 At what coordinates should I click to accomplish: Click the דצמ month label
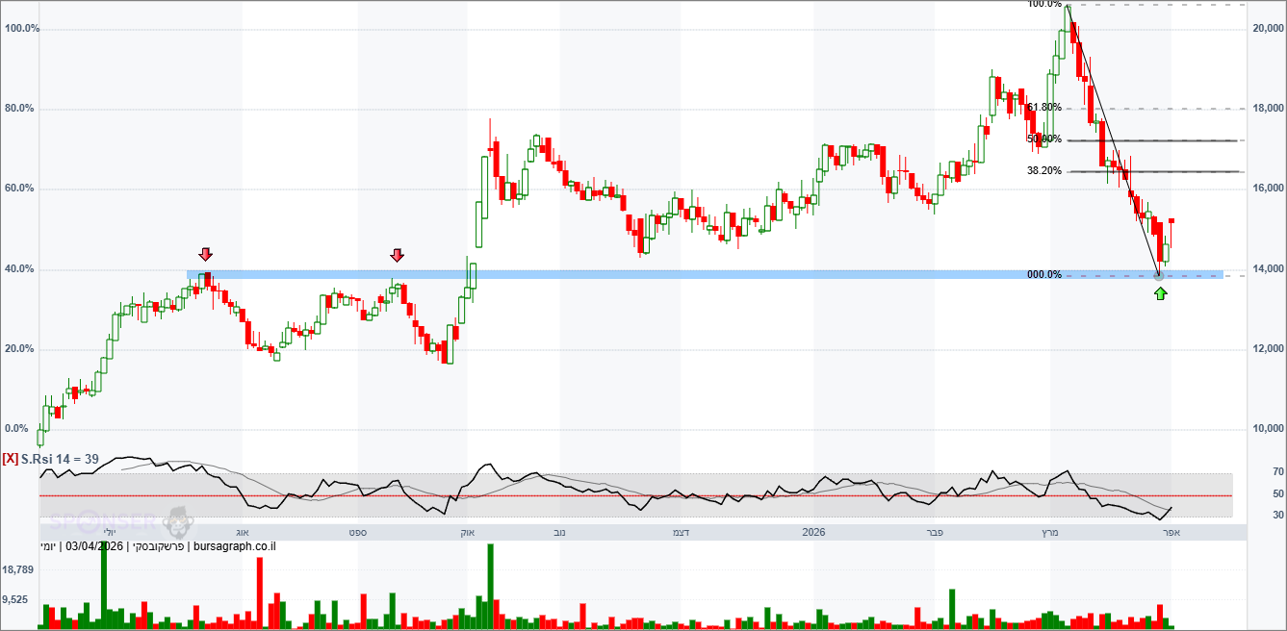click(x=680, y=532)
